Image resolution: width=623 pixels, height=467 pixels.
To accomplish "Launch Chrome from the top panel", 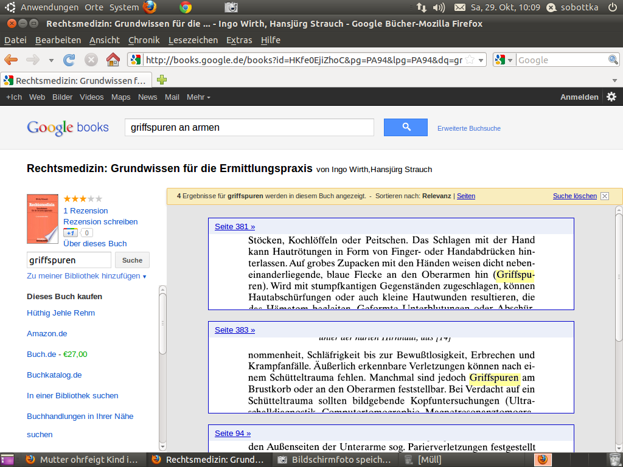I will pyautogui.click(x=186, y=7).
